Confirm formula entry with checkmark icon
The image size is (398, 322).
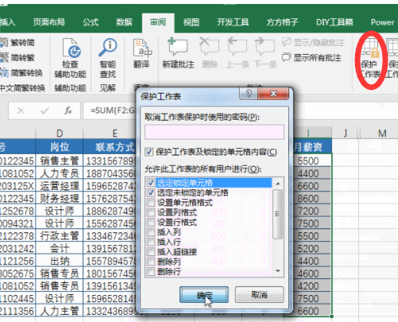coord(44,110)
